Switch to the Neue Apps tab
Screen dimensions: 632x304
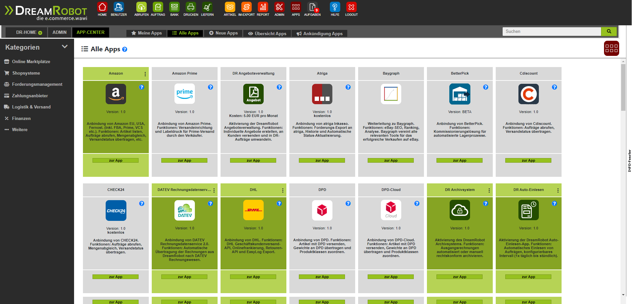click(224, 33)
